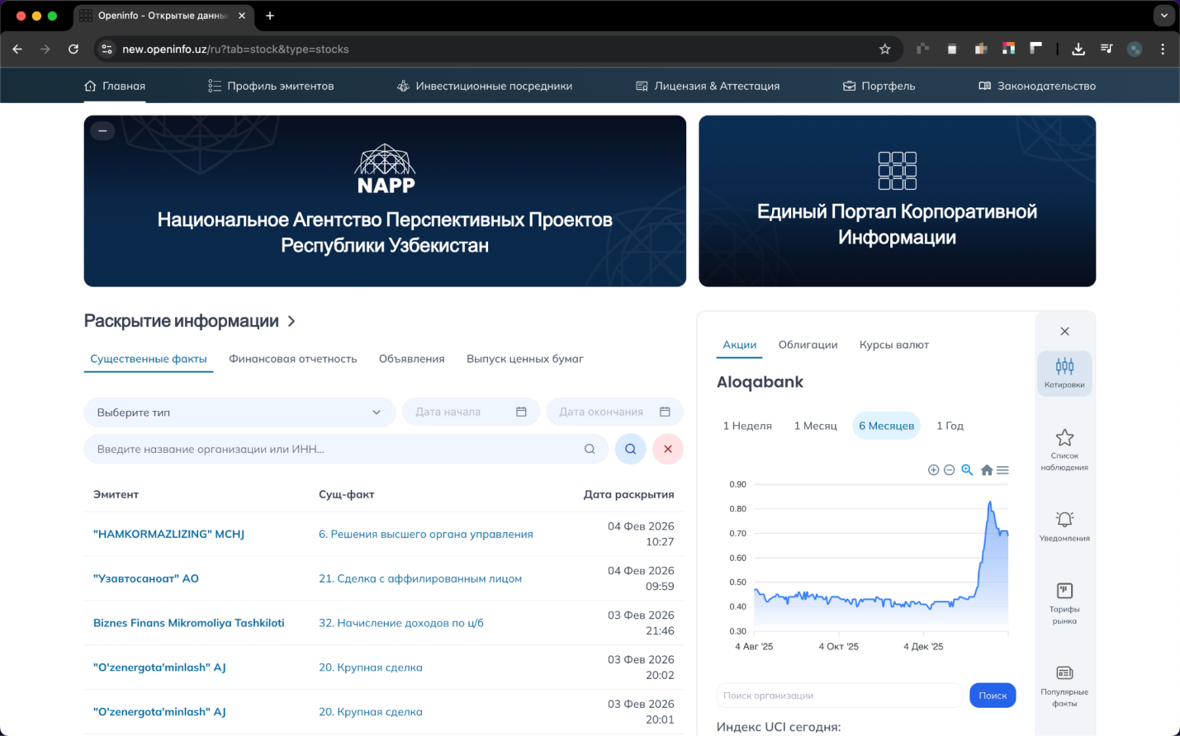
Task: Set chart range to 1 Месяц
Action: click(816, 426)
